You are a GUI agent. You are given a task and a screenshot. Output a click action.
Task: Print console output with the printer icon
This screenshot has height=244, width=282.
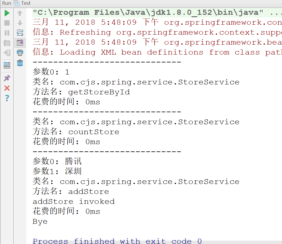coord(20,53)
